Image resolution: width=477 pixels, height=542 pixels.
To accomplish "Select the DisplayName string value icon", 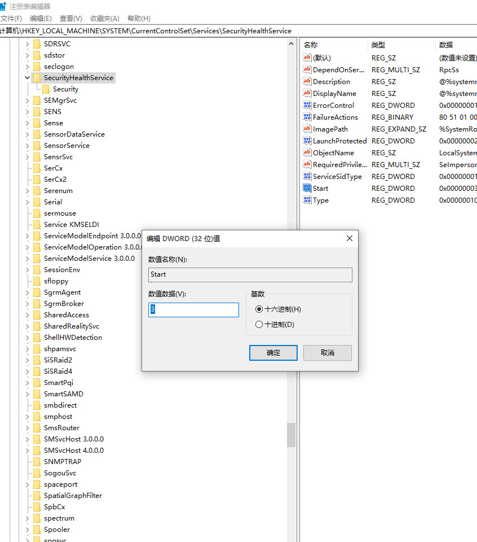I will click(308, 93).
